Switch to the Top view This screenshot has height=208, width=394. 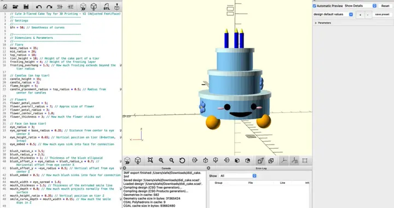(x=206, y=160)
